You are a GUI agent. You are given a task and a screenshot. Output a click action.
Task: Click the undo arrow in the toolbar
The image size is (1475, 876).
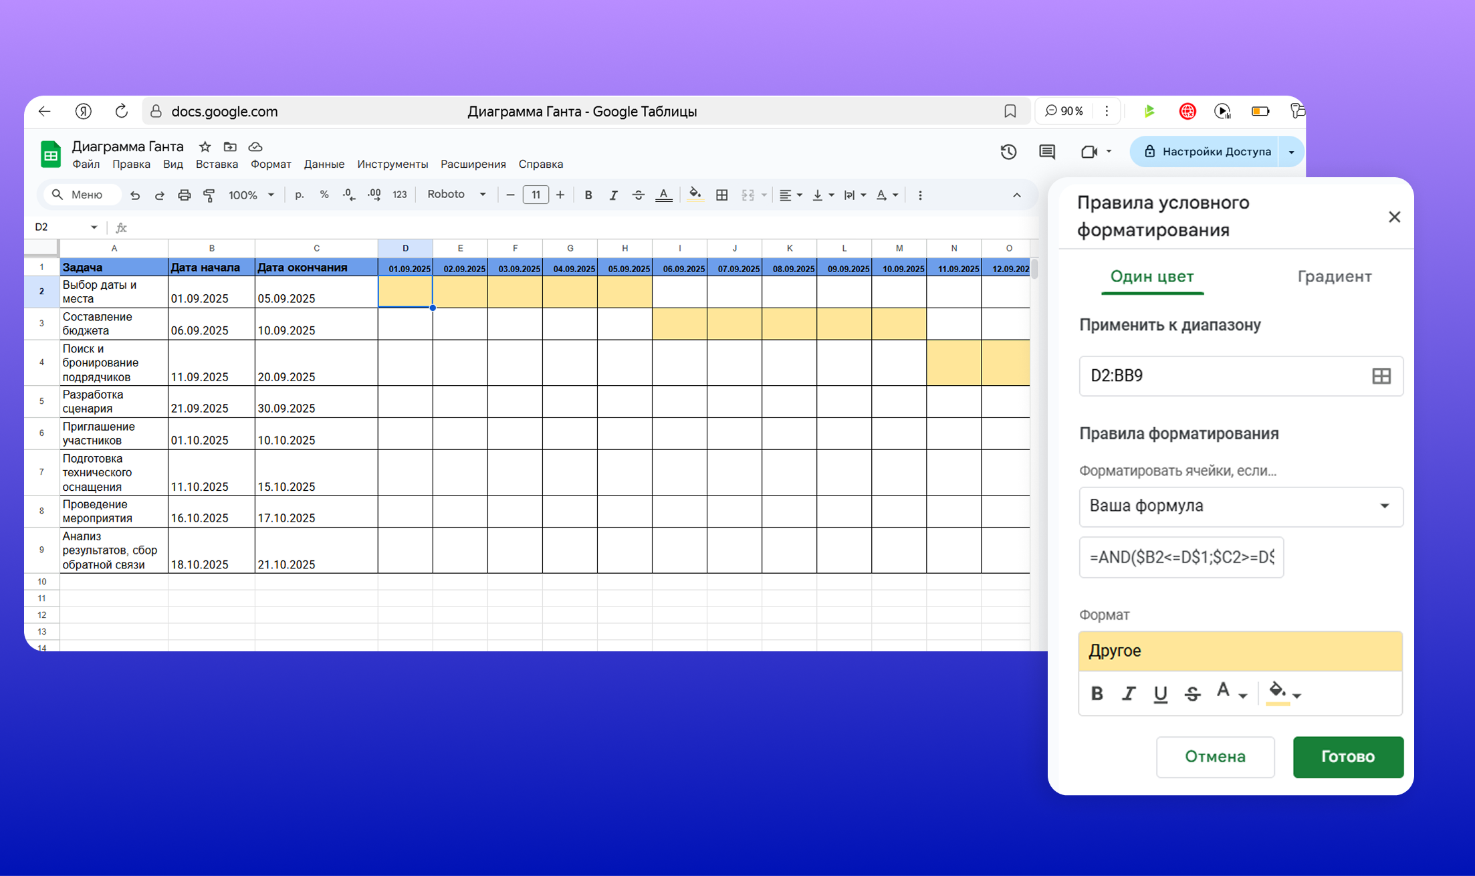(135, 195)
